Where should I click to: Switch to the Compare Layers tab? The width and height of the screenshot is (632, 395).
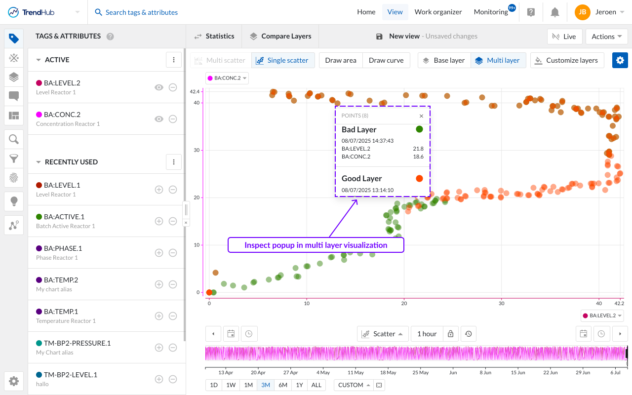[x=280, y=36]
